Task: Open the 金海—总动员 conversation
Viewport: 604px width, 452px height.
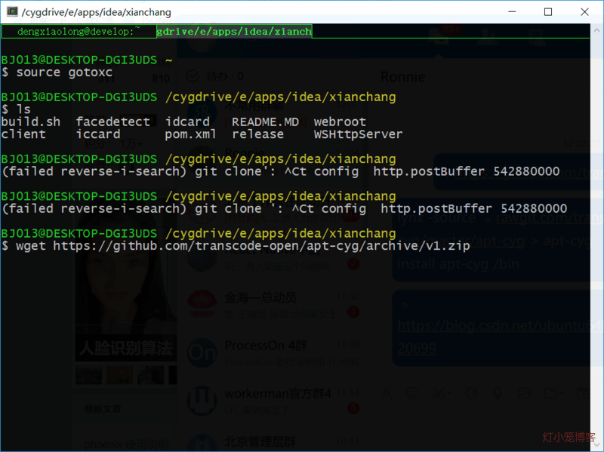Action: [x=273, y=305]
